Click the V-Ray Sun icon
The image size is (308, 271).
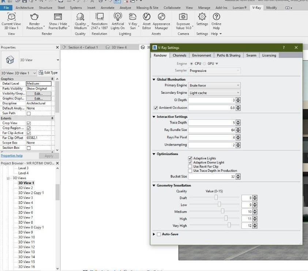(x=133, y=17)
